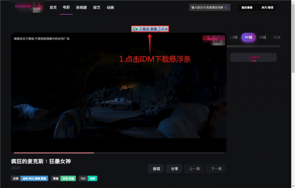Select the FF线 source tab

point(249,37)
